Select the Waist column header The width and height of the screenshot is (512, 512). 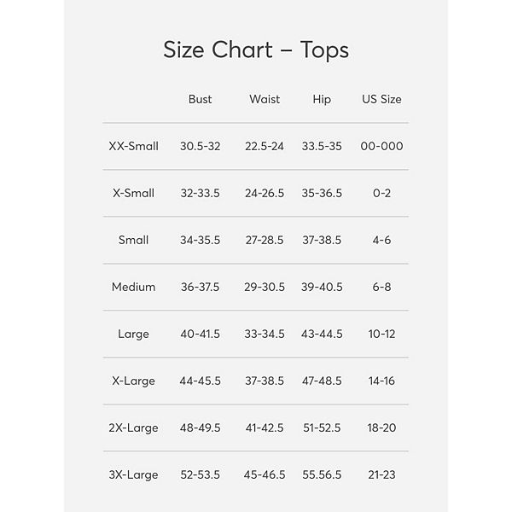pyautogui.click(x=265, y=100)
